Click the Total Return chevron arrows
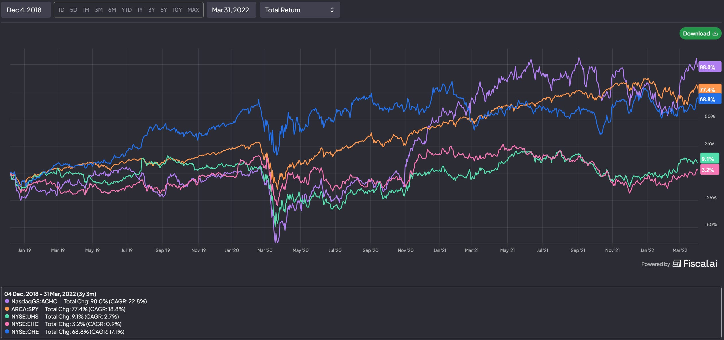Viewport: 724px width, 340px height. click(x=332, y=10)
